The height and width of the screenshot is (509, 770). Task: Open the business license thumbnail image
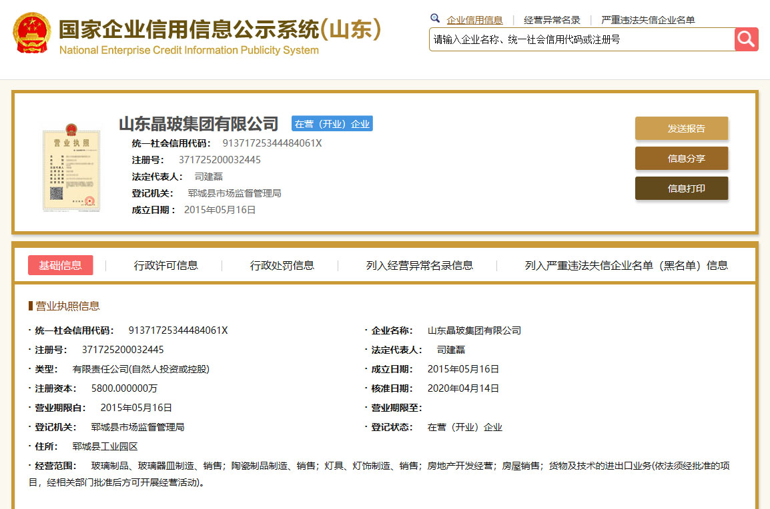pyautogui.click(x=71, y=167)
